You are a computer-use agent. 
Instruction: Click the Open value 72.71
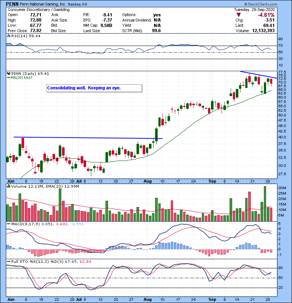(x=36, y=15)
